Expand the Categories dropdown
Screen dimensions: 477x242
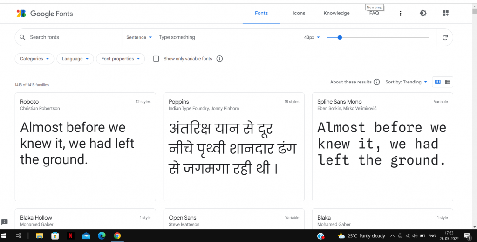click(34, 59)
